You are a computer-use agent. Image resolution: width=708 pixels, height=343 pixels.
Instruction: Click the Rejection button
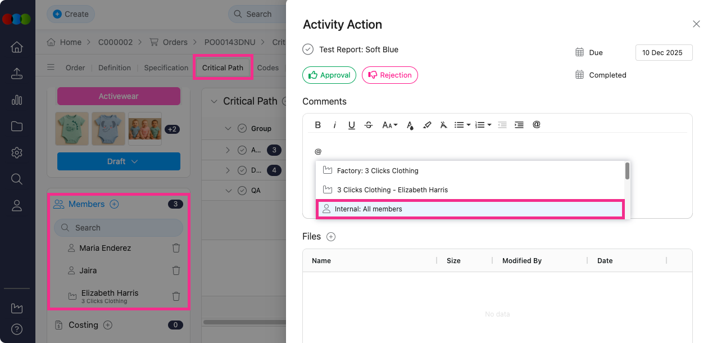tap(389, 75)
